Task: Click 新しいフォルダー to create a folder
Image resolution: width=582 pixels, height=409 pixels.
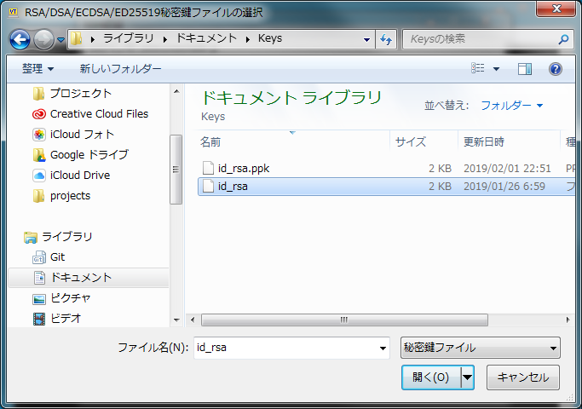Action: coord(120,69)
